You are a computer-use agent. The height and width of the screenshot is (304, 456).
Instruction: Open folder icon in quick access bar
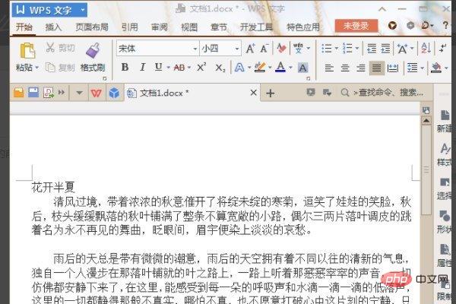click(18, 93)
